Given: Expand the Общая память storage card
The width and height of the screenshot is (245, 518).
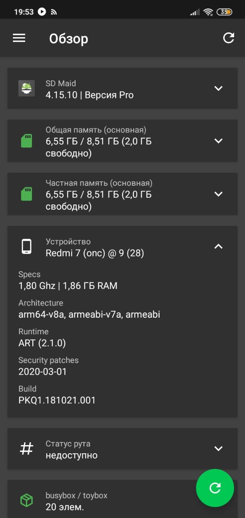Looking at the screenshot, I should (x=218, y=141).
